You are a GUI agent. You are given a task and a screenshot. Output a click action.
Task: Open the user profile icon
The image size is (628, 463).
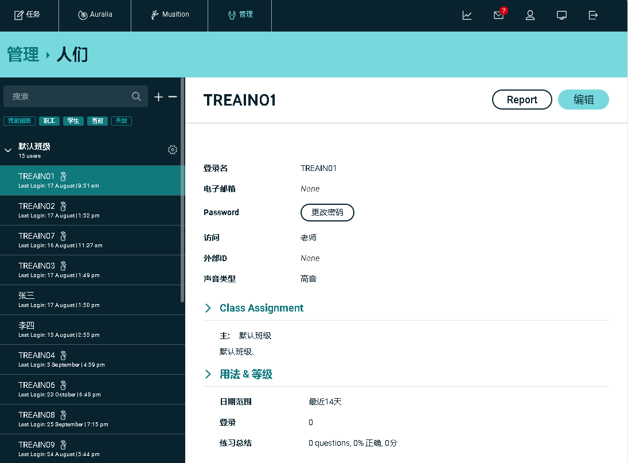coord(531,15)
